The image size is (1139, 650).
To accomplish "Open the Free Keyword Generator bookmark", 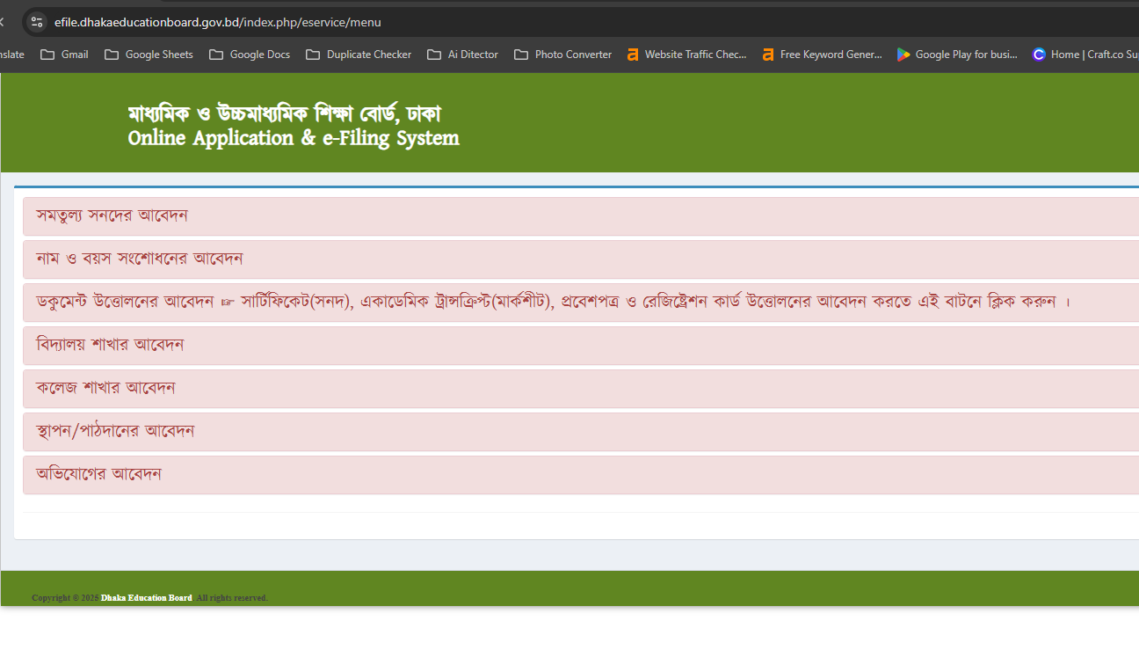I will click(822, 55).
